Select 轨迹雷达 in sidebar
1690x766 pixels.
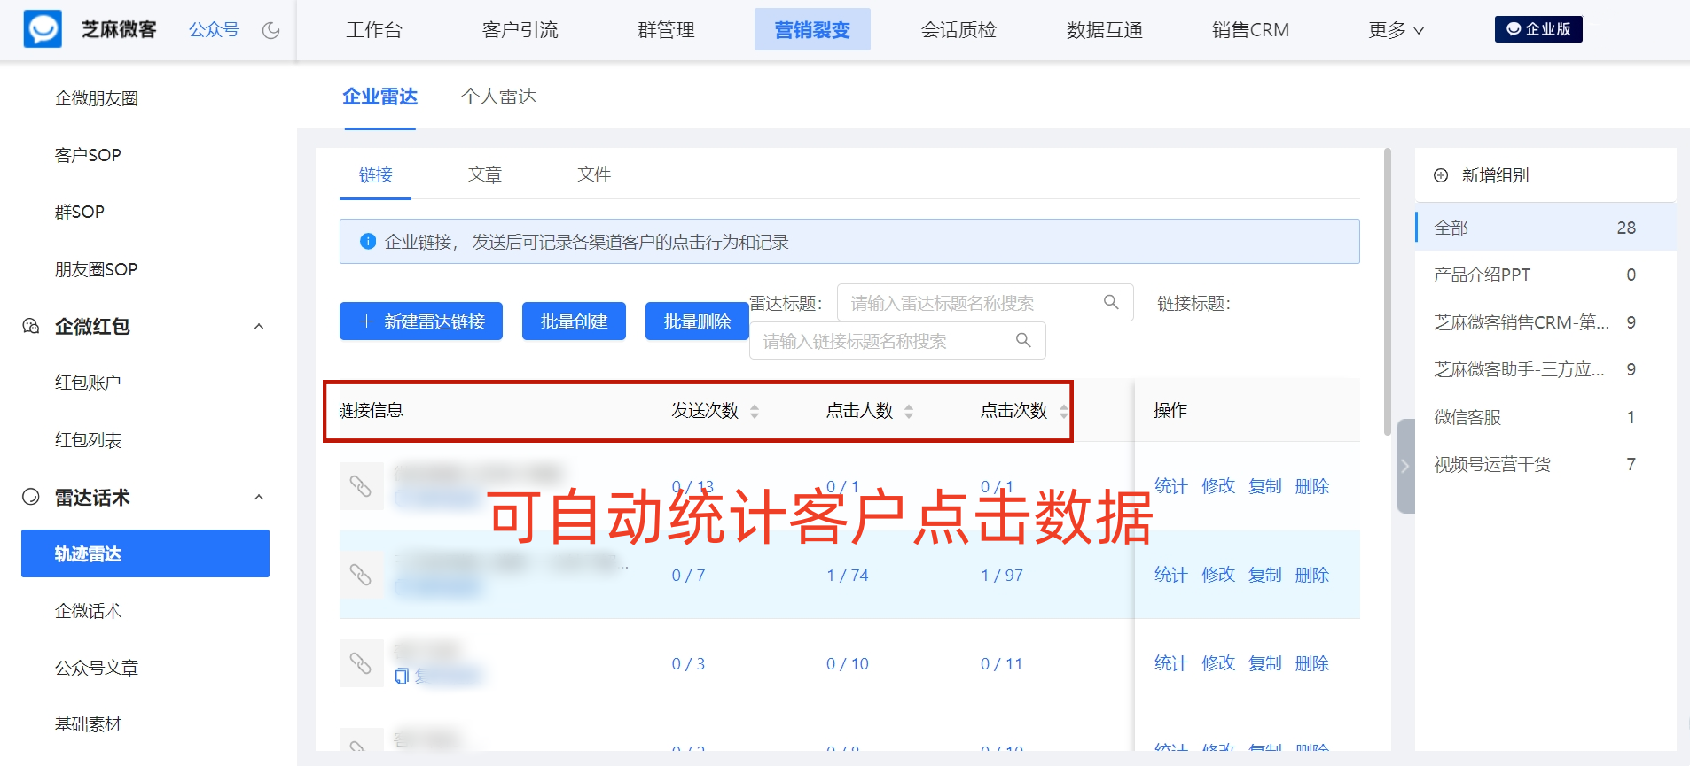(145, 553)
